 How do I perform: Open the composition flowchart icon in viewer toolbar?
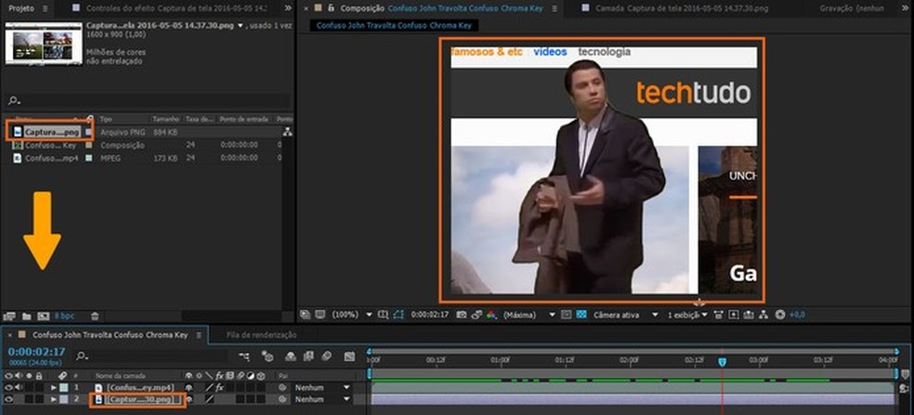(764, 315)
